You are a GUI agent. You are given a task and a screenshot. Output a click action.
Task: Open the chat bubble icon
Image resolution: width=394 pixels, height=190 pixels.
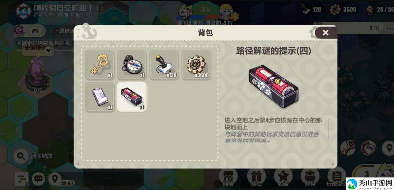pyautogui.click(x=38, y=179)
